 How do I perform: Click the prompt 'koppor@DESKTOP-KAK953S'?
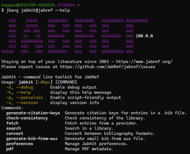tap(28, 5)
